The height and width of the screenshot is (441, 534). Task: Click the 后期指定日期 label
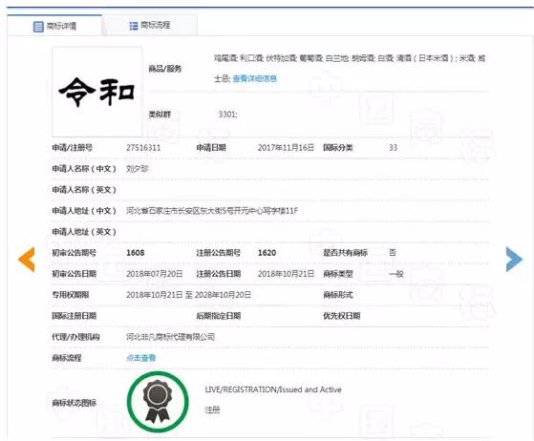(x=219, y=316)
